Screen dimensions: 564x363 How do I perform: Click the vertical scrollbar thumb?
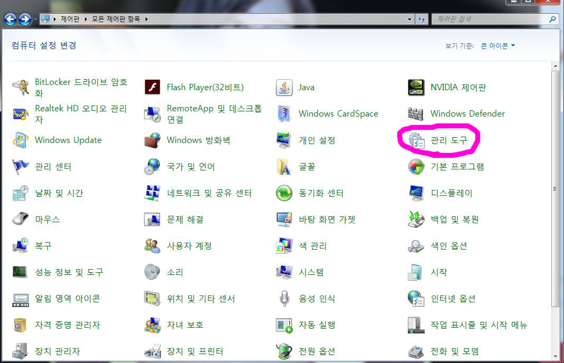556,189
